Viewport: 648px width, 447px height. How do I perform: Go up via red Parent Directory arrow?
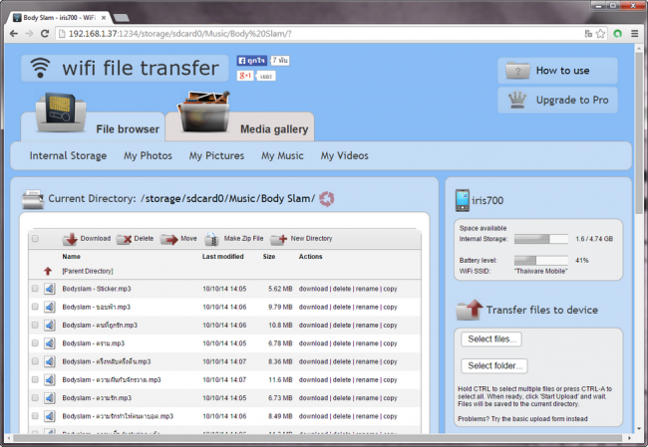[x=48, y=271]
